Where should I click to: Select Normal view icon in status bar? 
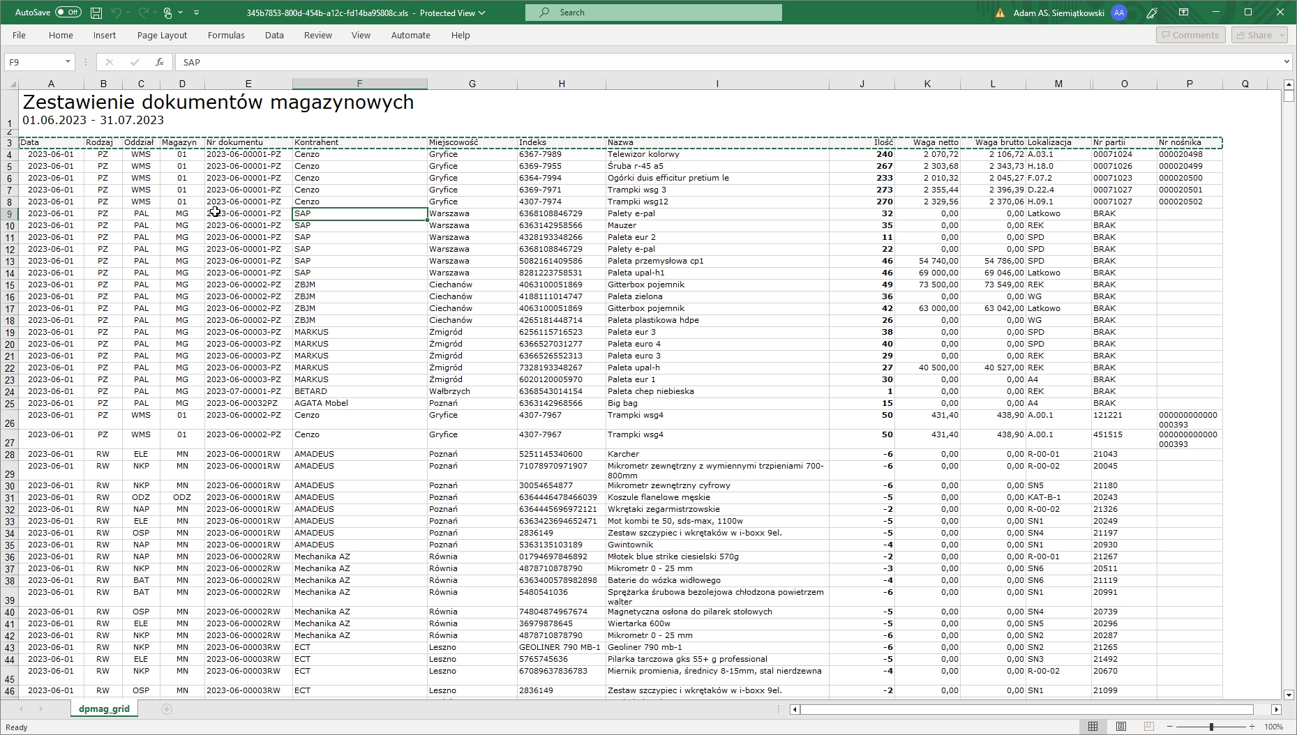point(1093,727)
